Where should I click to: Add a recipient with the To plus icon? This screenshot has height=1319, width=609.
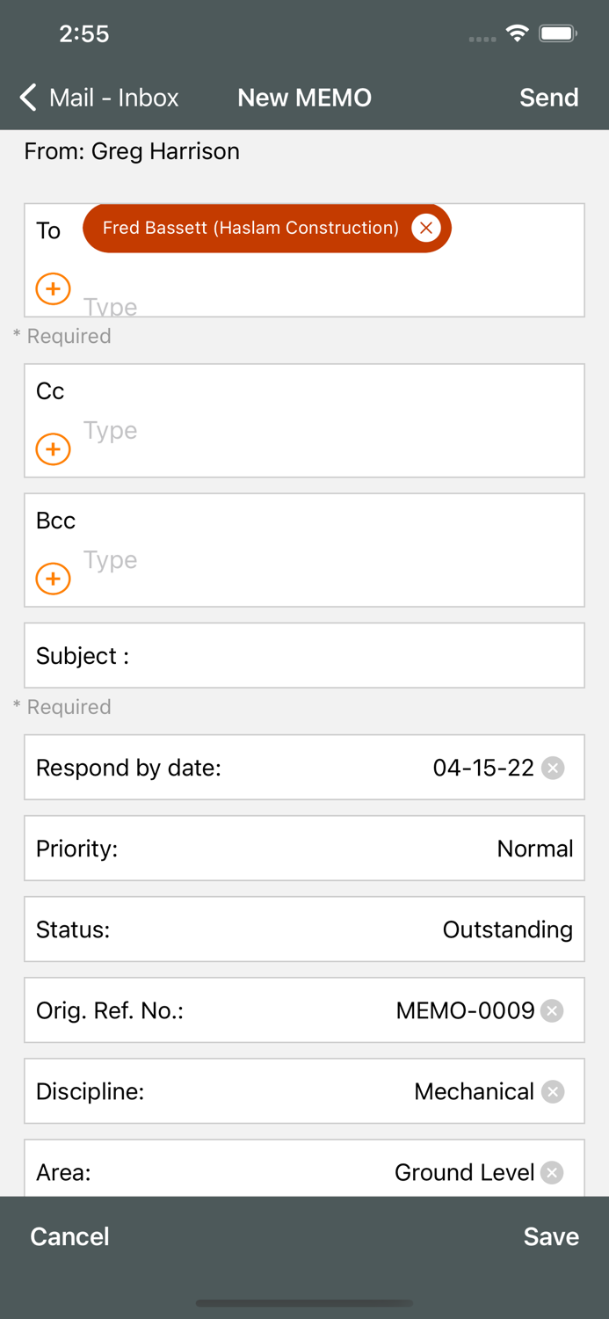click(53, 288)
